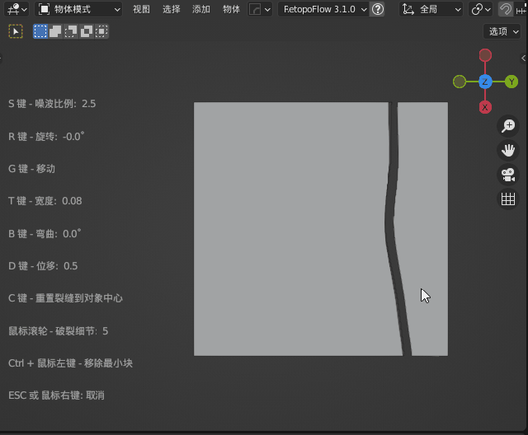Click the blue Z axis gizmo
The image size is (528, 435).
(x=485, y=82)
